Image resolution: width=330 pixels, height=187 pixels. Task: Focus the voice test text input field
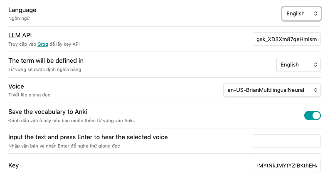287,141
